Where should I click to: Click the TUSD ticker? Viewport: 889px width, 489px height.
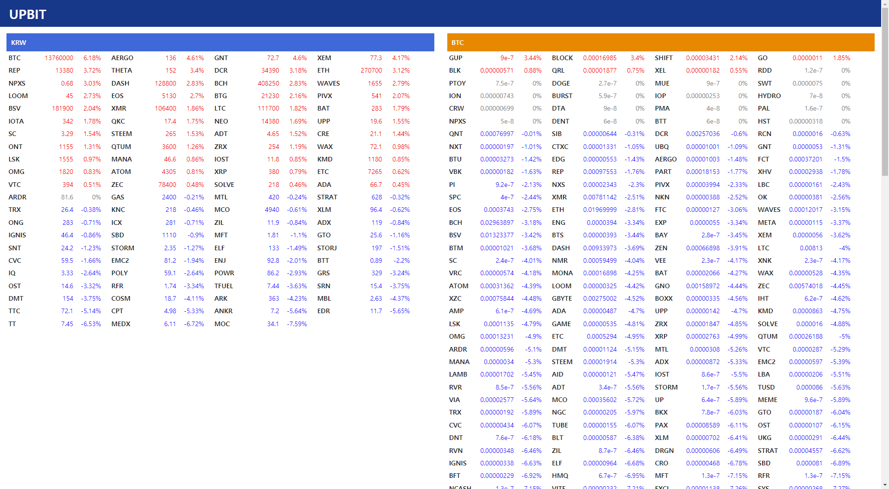pos(766,387)
